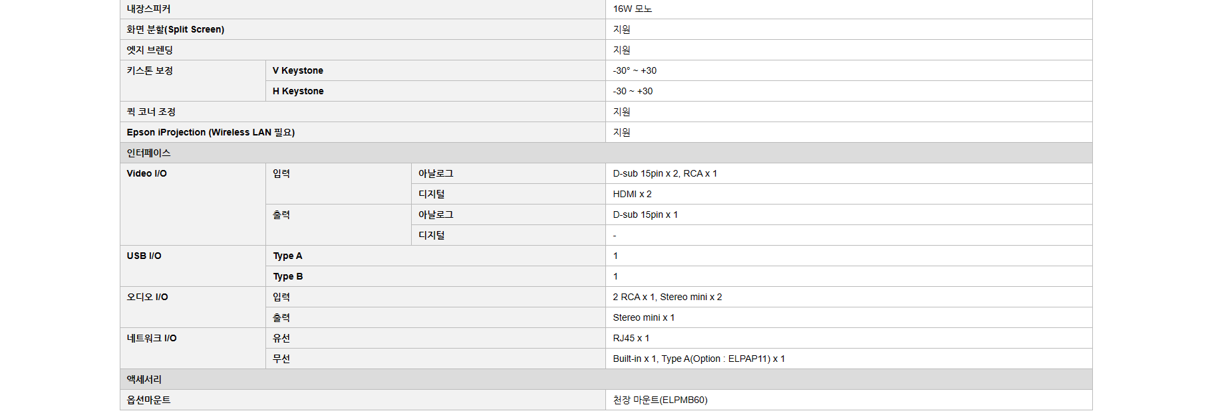Click the 액세서리 section header

pyautogui.click(x=144, y=379)
